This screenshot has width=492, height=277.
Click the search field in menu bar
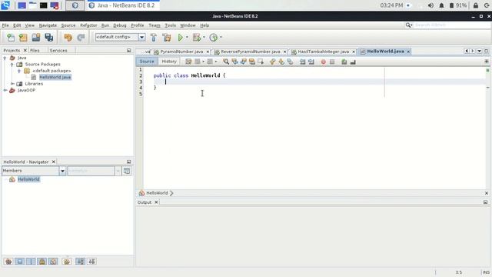451,25
